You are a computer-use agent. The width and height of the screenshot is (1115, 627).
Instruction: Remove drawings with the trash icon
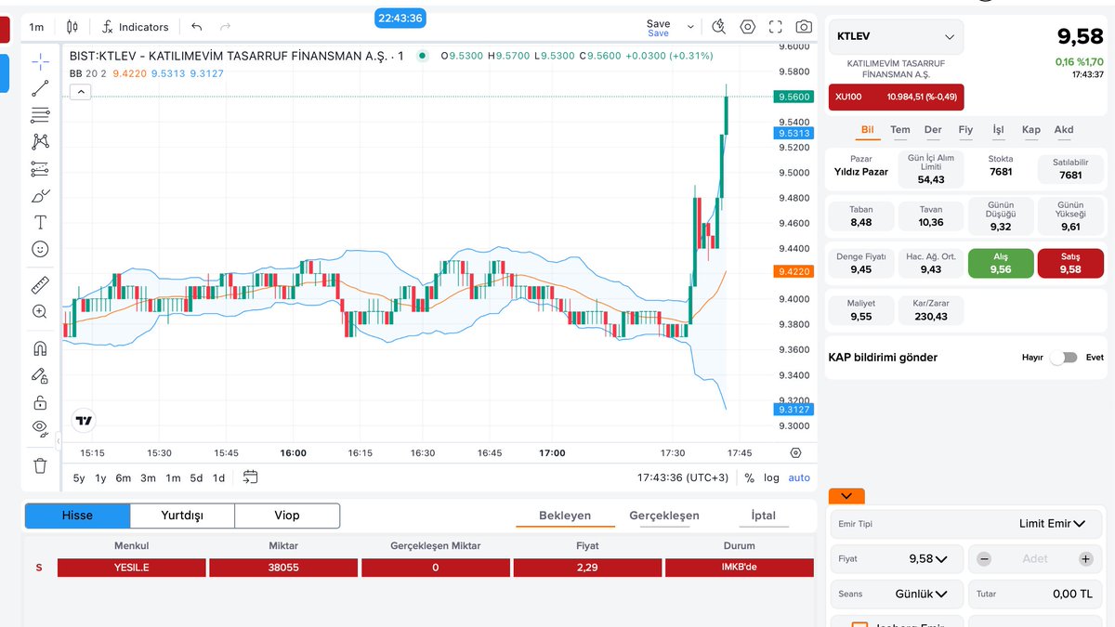(40, 464)
